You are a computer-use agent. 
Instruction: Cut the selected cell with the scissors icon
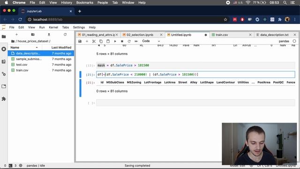[x=94, y=41]
